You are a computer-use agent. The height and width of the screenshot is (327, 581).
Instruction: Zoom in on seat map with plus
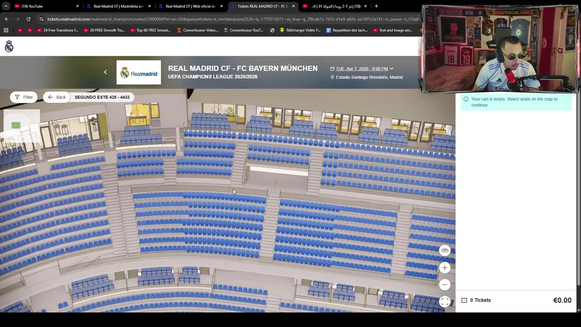coord(445,268)
